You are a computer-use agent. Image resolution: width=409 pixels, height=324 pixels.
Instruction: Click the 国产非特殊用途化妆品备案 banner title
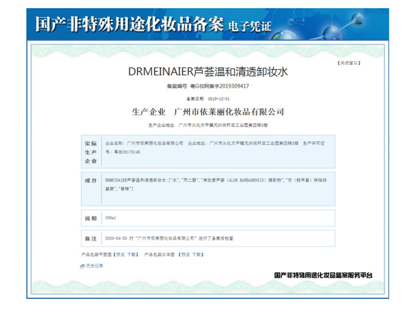click(x=130, y=24)
